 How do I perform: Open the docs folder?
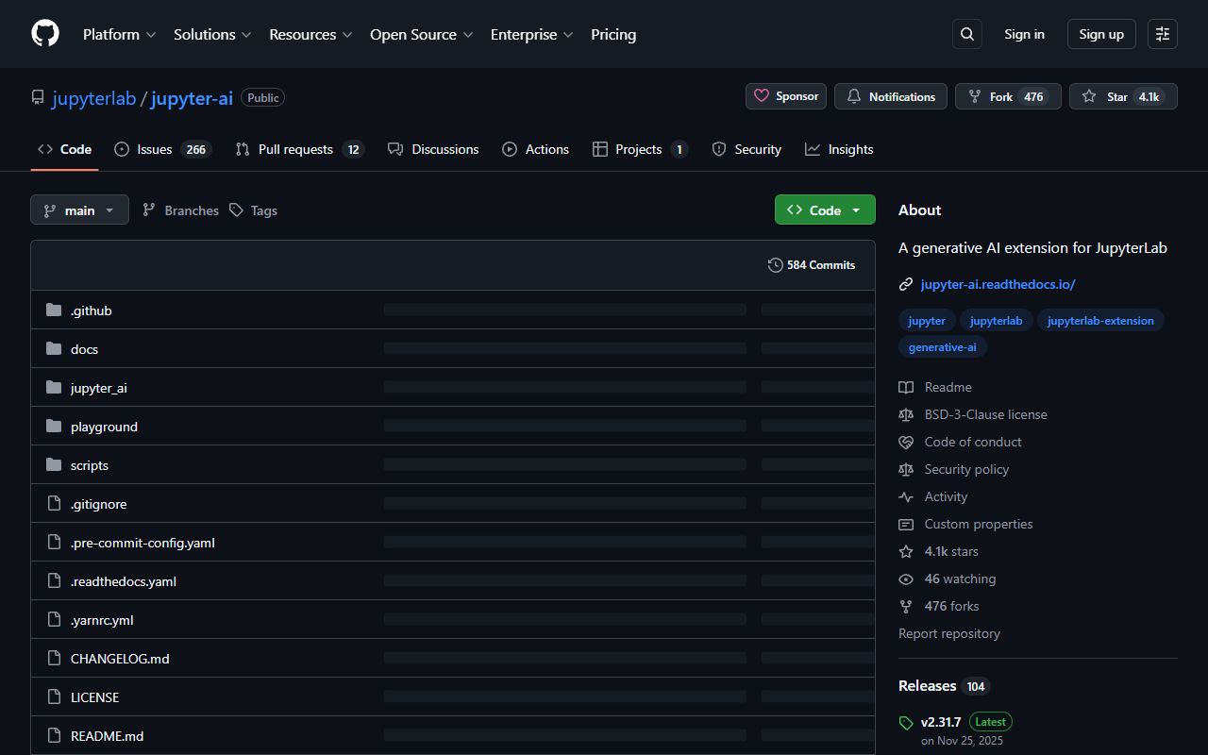pyautogui.click(x=84, y=349)
